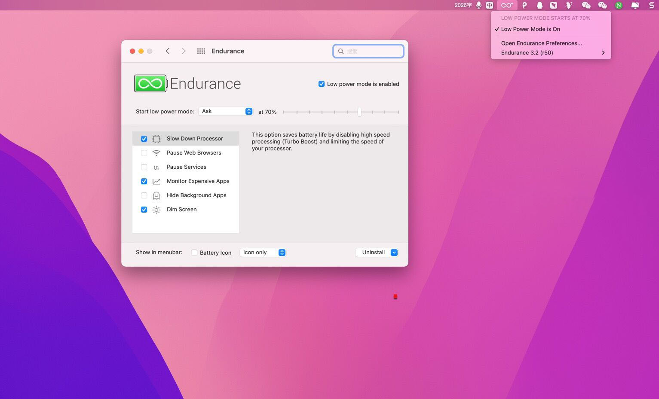Click the P-shaped icon in menu bar
Screen dimensions: 659x399
[524, 5]
